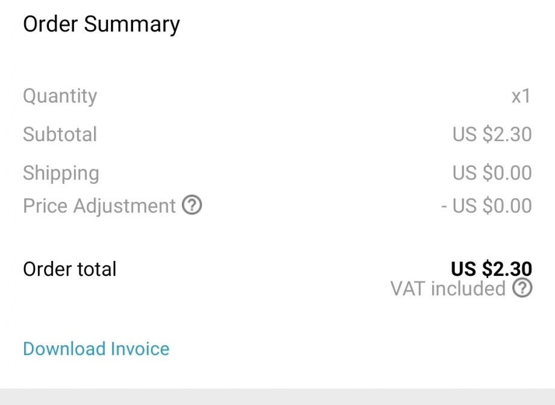
Task: Click the VAT included text
Action: coord(448,289)
